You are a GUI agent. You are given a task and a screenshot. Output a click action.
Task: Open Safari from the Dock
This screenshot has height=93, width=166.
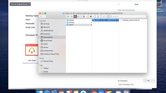(x=47, y=92)
